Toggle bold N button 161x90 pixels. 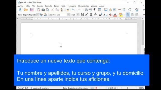(82, 15)
